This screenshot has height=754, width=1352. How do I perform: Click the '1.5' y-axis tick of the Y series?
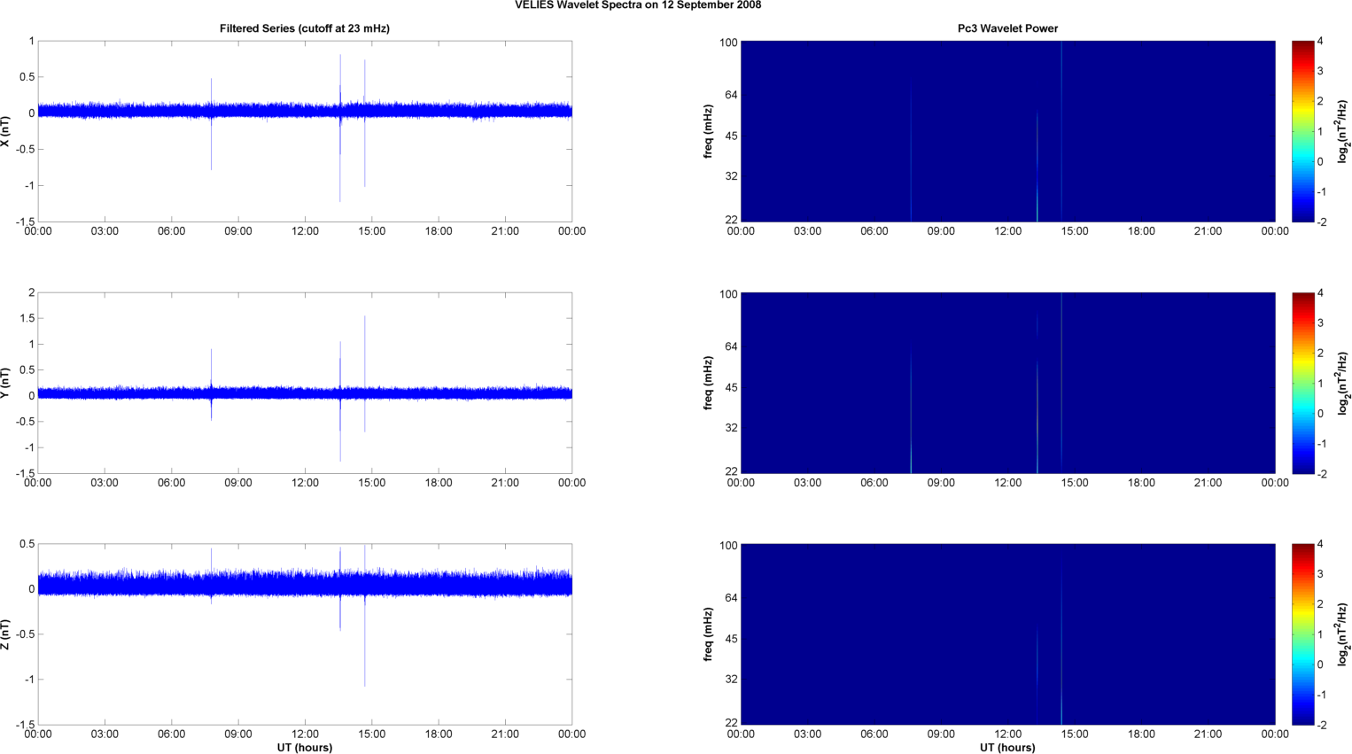click(x=27, y=318)
